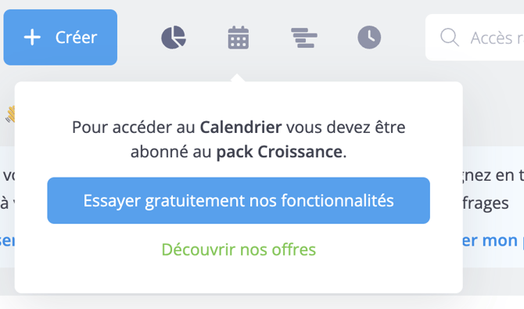Select the calendar icon in toolbar
The height and width of the screenshot is (309, 524).
[239, 38]
